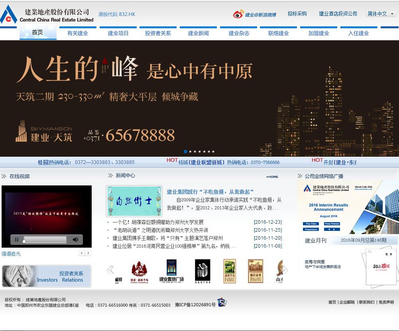This screenshot has width=399, height=331.
Task: Open the 有关建业 menu
Action: (x=78, y=33)
